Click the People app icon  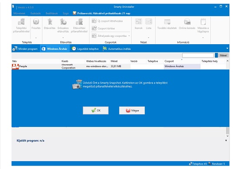point(15,67)
